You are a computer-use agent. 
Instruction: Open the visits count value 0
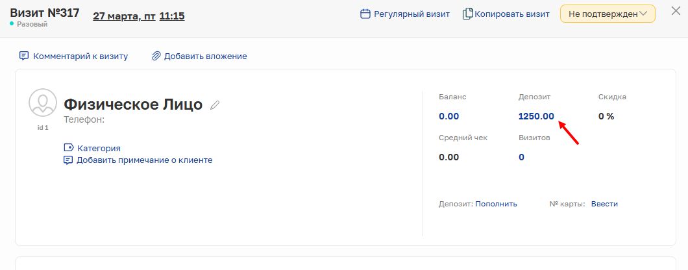pos(521,157)
